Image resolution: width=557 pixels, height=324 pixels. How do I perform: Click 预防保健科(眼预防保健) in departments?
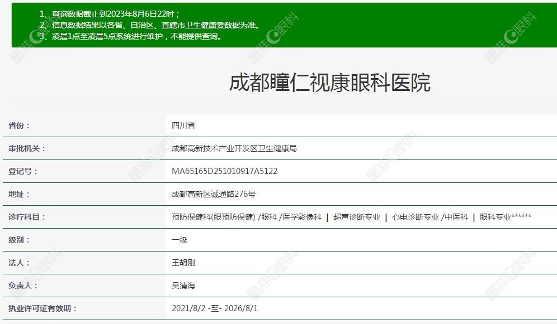[214, 217]
